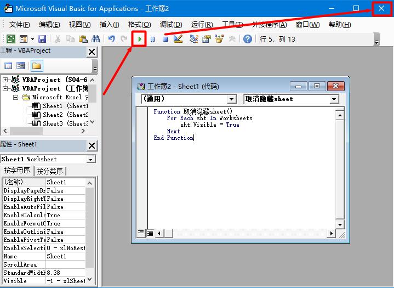Switch to Procedure View at code window bottom
394x288 pixels.
point(141,233)
